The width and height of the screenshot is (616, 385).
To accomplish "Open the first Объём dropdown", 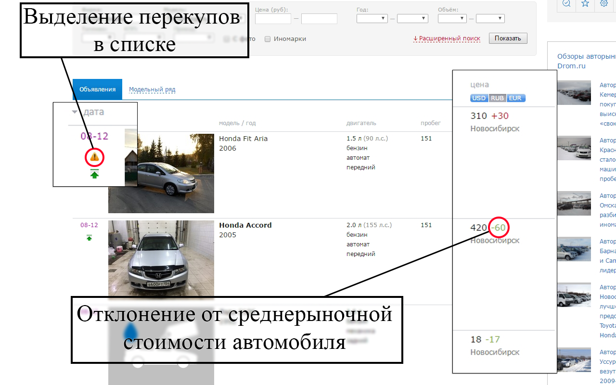I will click(x=452, y=19).
